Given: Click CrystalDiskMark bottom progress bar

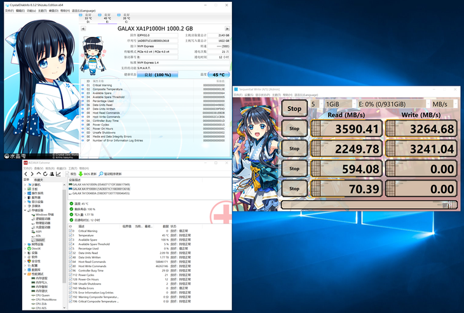Looking at the screenshot, I should pyautogui.click(x=369, y=204).
